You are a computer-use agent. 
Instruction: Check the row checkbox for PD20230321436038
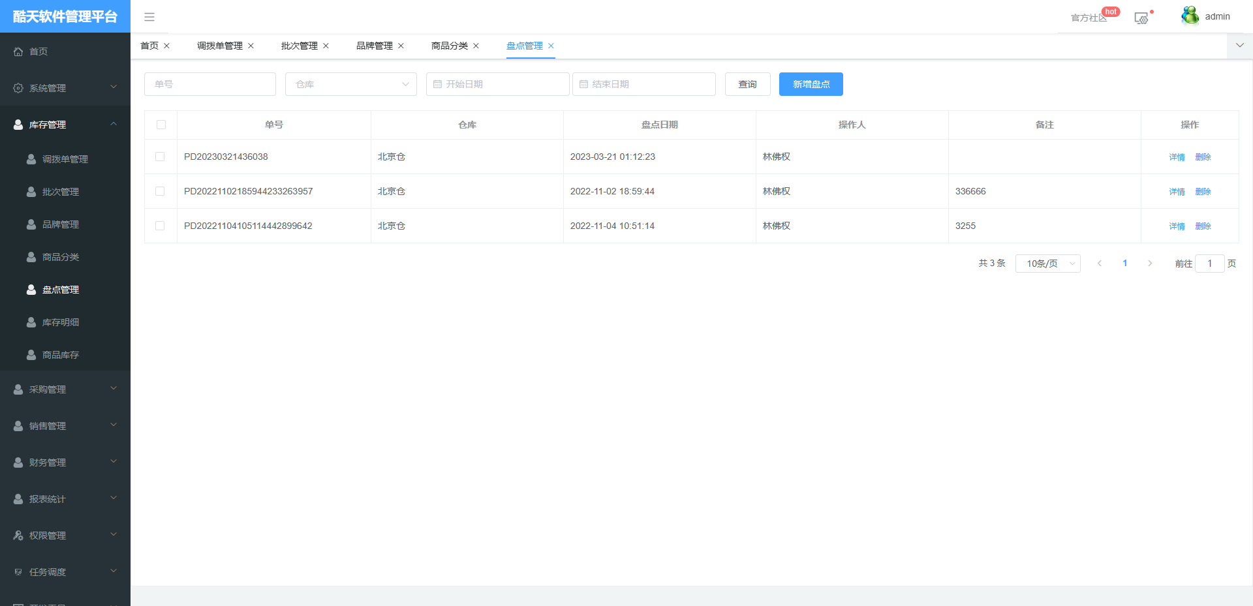pos(161,157)
